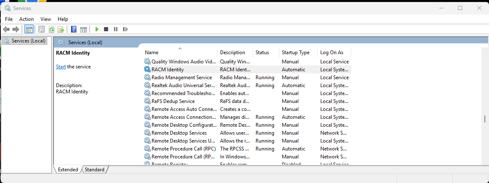Click gear icon beside Realtek Audio Universal
This screenshot has height=183, width=489.
(147, 85)
